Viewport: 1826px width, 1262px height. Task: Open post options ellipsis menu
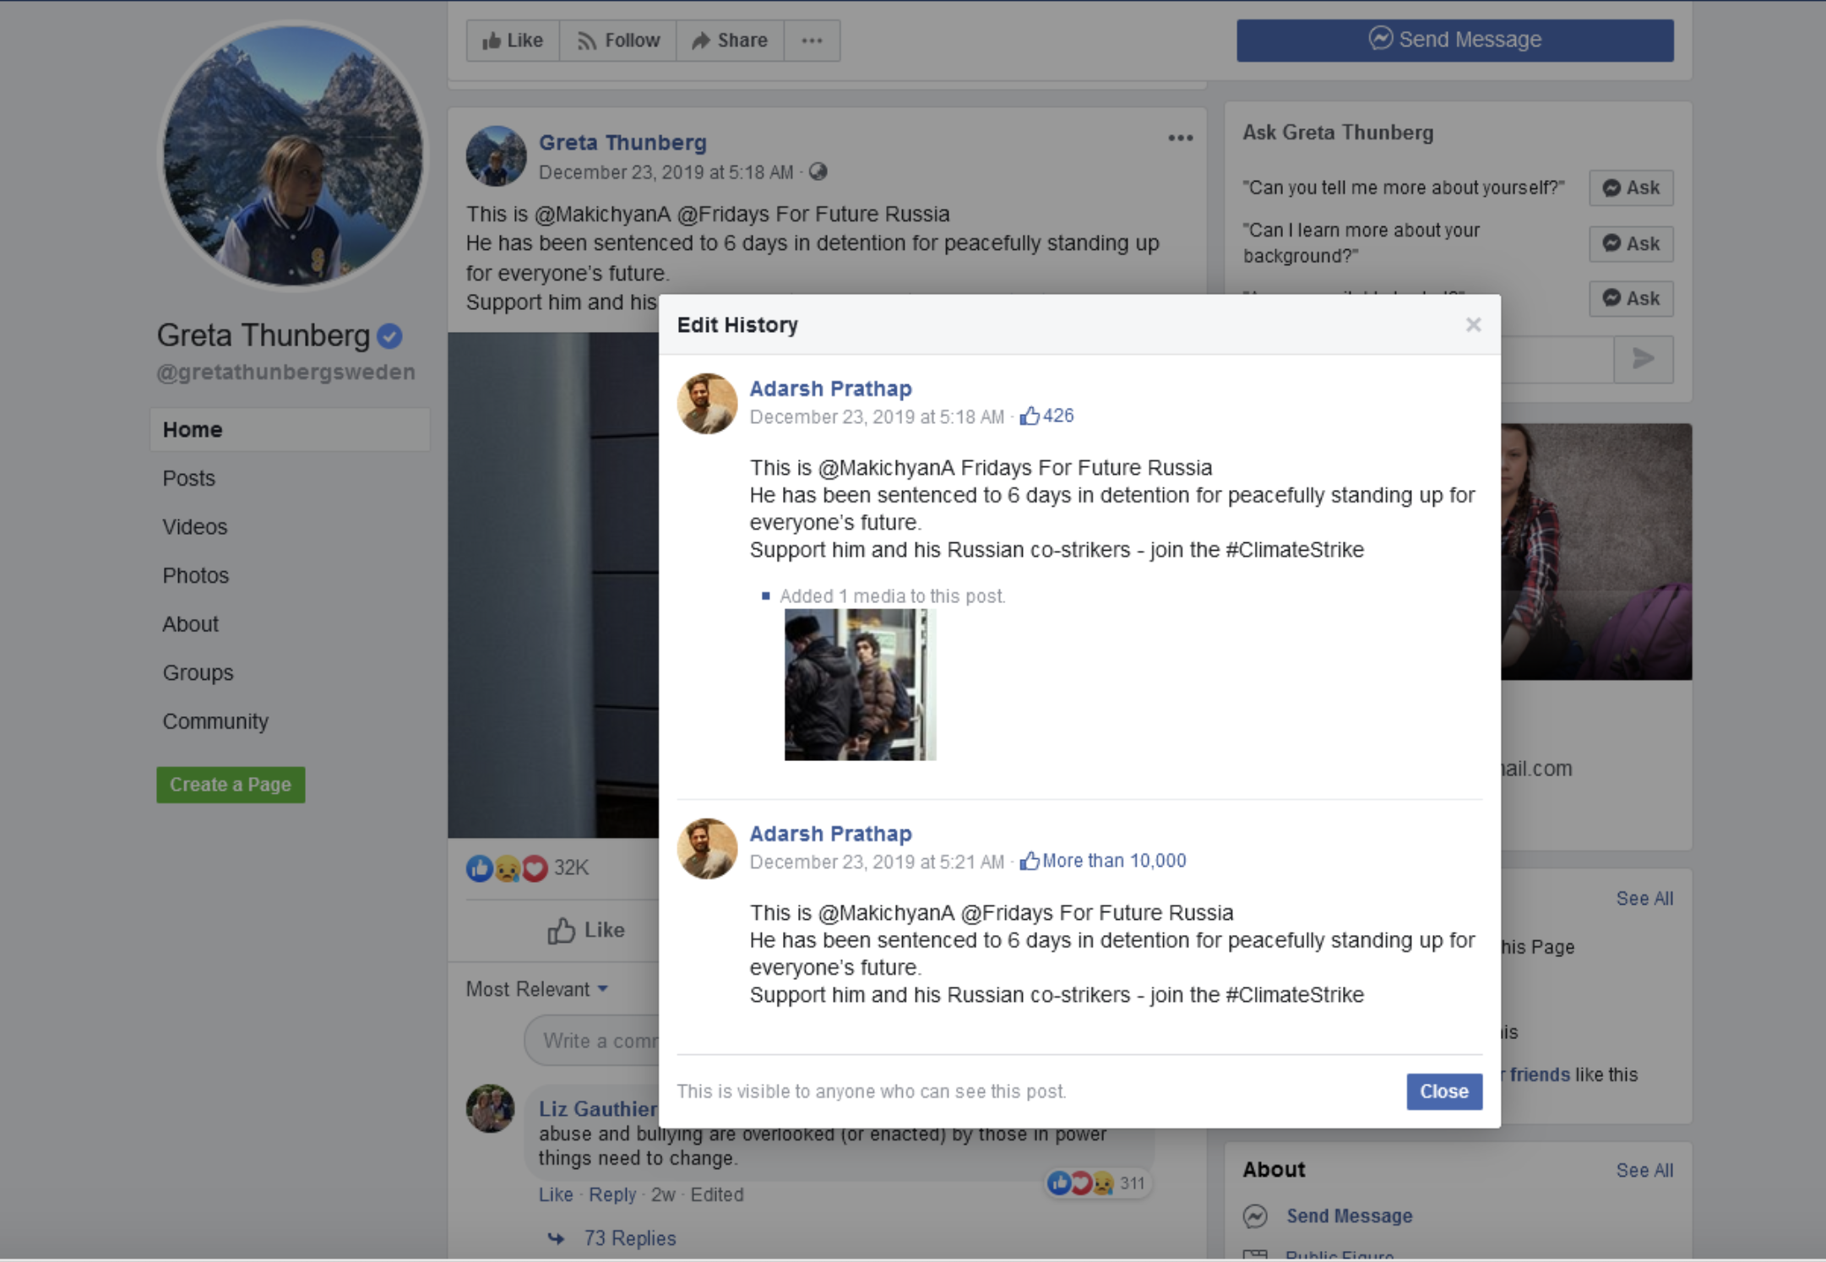click(1180, 139)
